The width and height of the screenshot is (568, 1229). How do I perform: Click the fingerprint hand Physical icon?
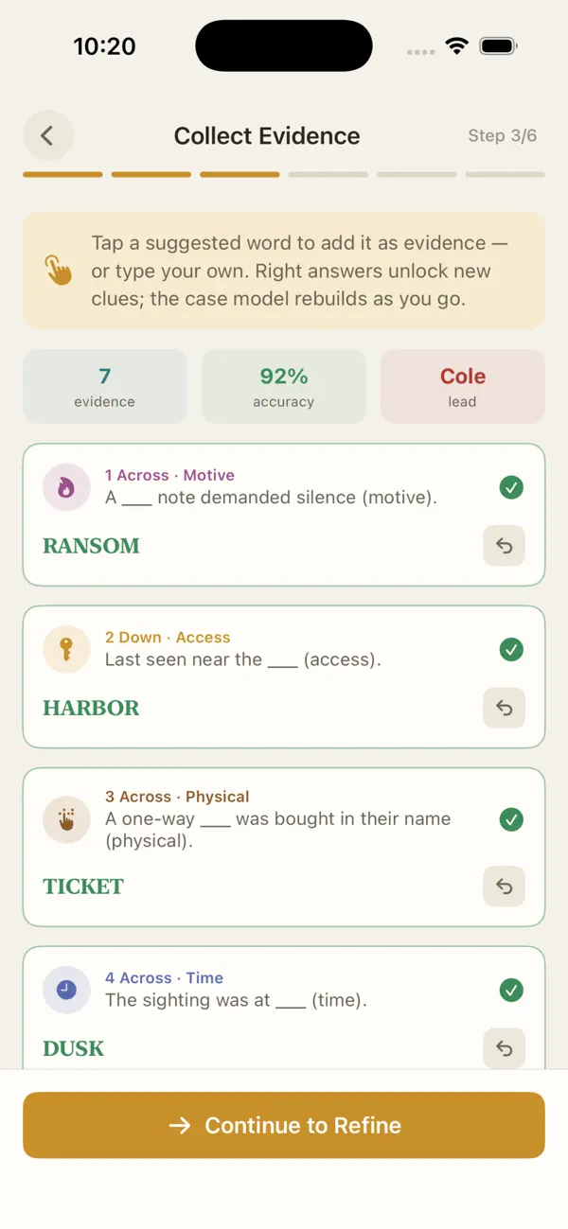coord(66,819)
